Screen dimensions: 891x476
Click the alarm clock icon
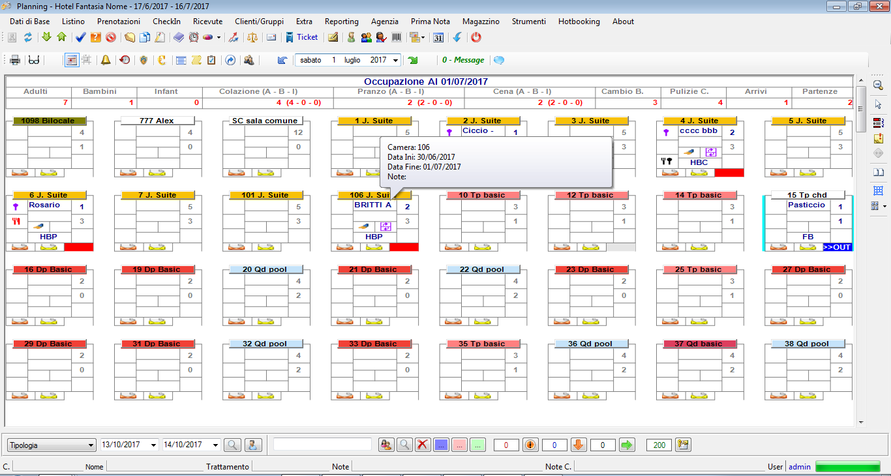[x=194, y=37]
